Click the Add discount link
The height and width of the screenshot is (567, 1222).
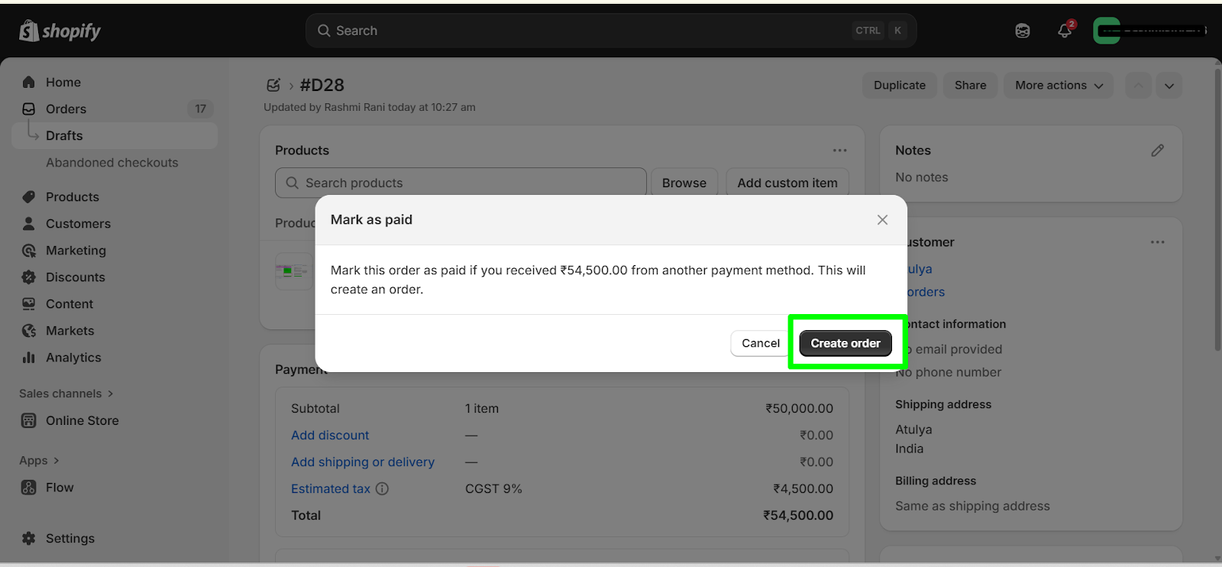[330, 436]
